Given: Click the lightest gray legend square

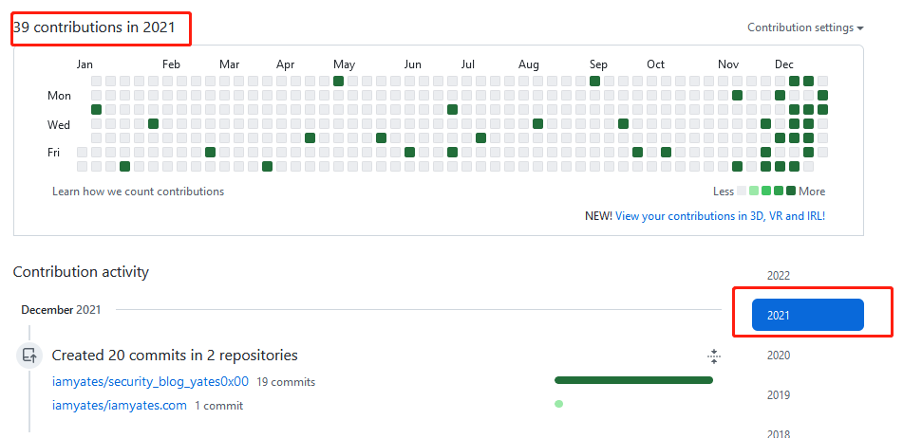Looking at the screenshot, I should pyautogui.click(x=742, y=191).
